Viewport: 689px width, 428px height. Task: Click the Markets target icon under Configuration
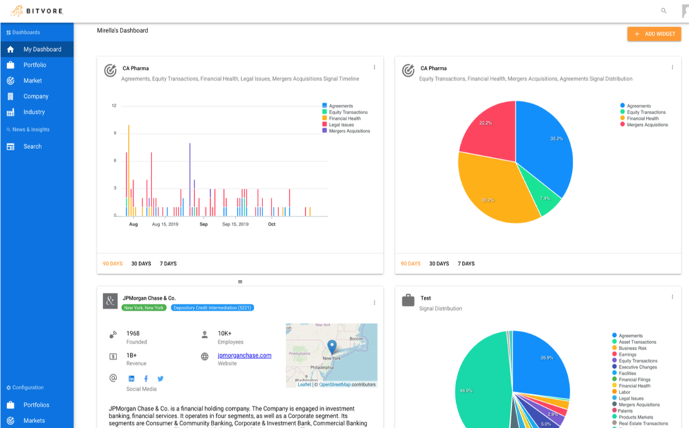[x=10, y=420]
